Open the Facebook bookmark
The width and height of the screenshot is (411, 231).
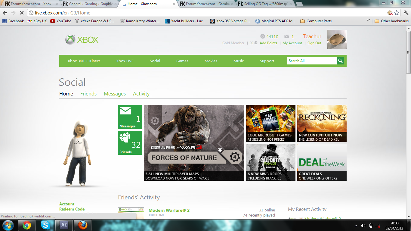pyautogui.click(x=13, y=21)
